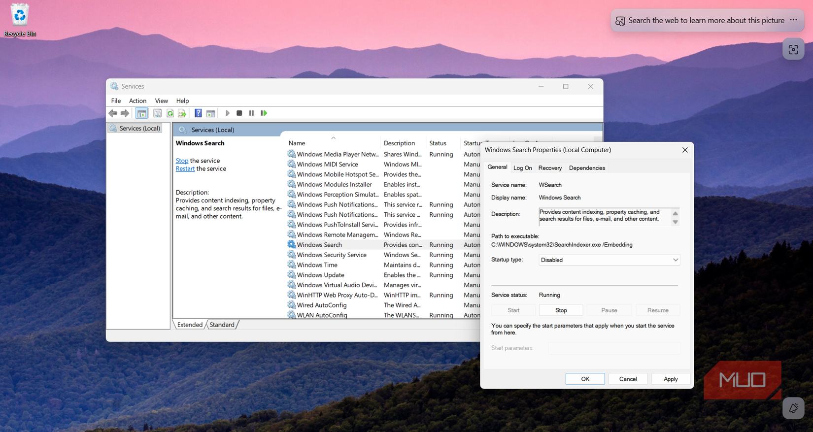
Task: Click the Forward arrow in Services toolbar
Action: [x=125, y=113]
